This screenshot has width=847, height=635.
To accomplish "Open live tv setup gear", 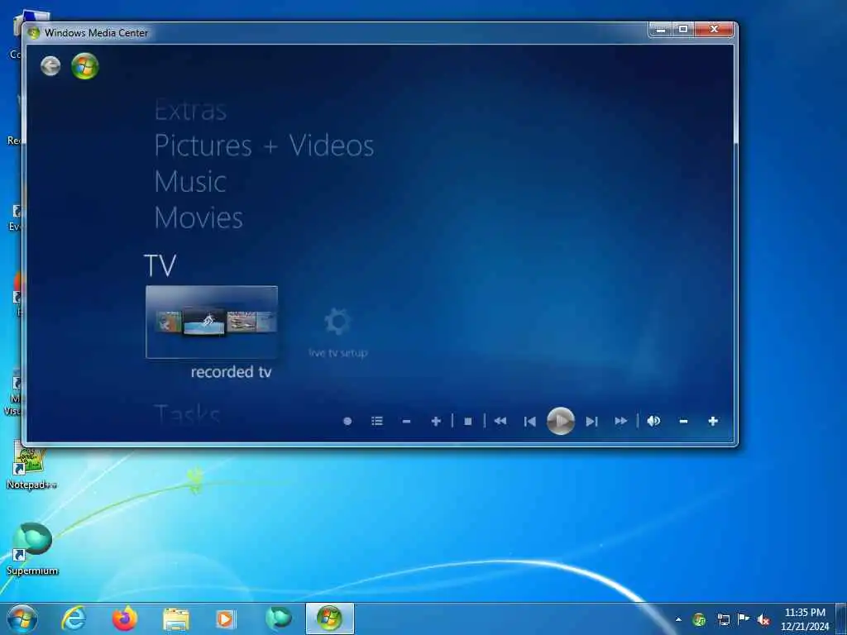I will click(337, 322).
